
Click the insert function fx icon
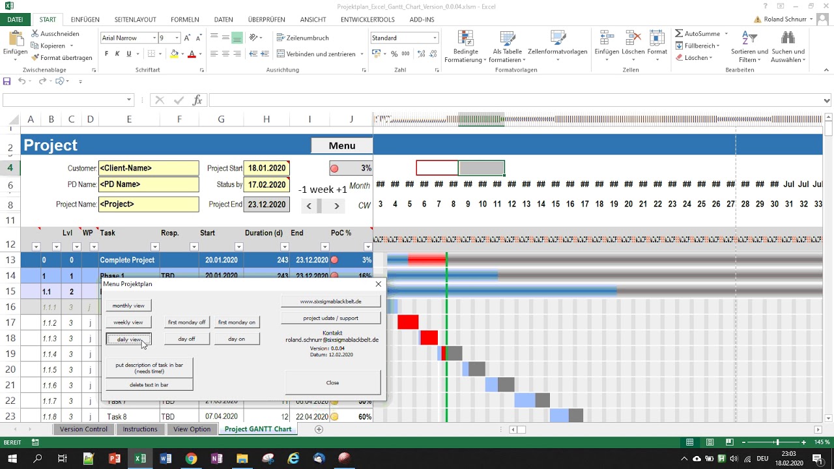click(197, 100)
